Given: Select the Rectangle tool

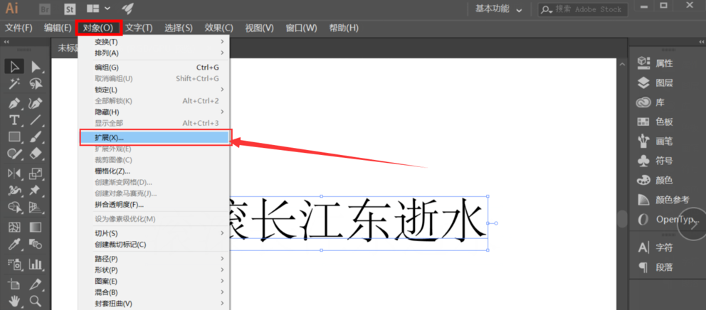Looking at the screenshot, I should (x=14, y=137).
